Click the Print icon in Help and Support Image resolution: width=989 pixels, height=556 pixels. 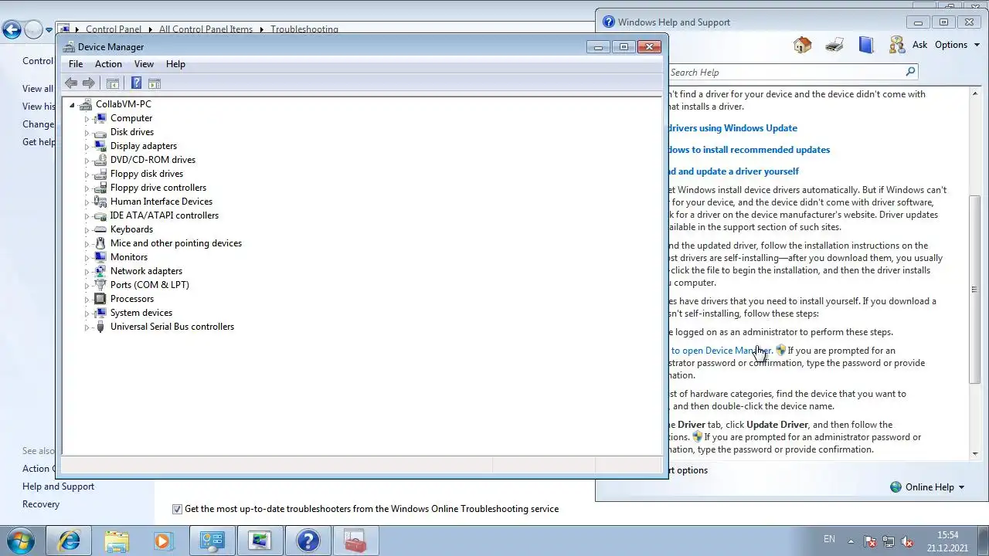point(834,45)
